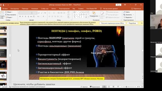162x91 pixels.
Task: Click the Восстановить reset slide button
Action: tap(11, 15)
